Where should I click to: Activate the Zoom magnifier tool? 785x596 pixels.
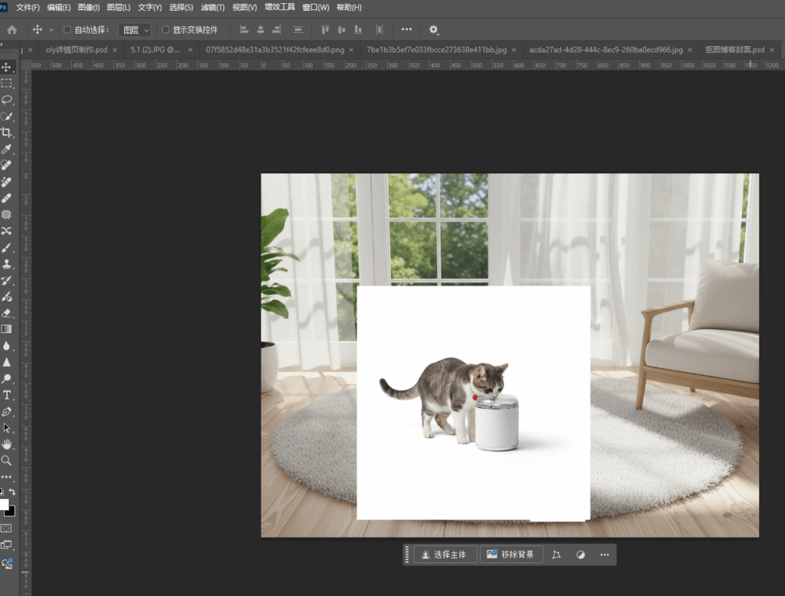(7, 460)
